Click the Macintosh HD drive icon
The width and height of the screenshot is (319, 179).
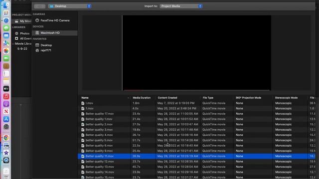[x=37, y=33]
